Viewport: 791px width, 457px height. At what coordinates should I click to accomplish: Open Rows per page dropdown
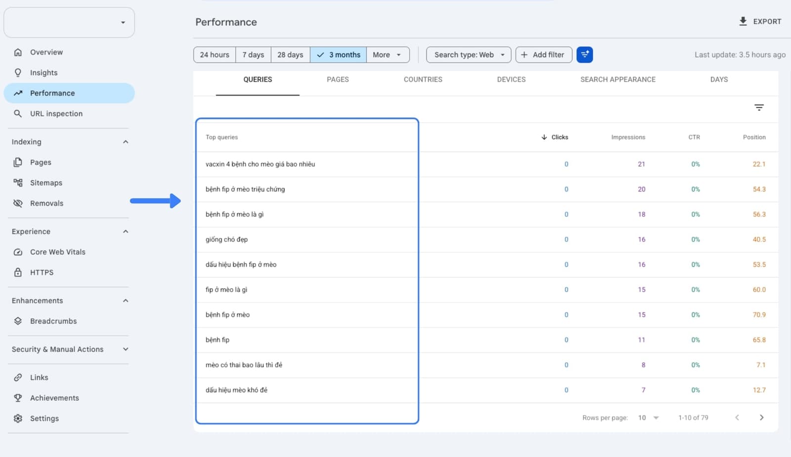pos(648,418)
